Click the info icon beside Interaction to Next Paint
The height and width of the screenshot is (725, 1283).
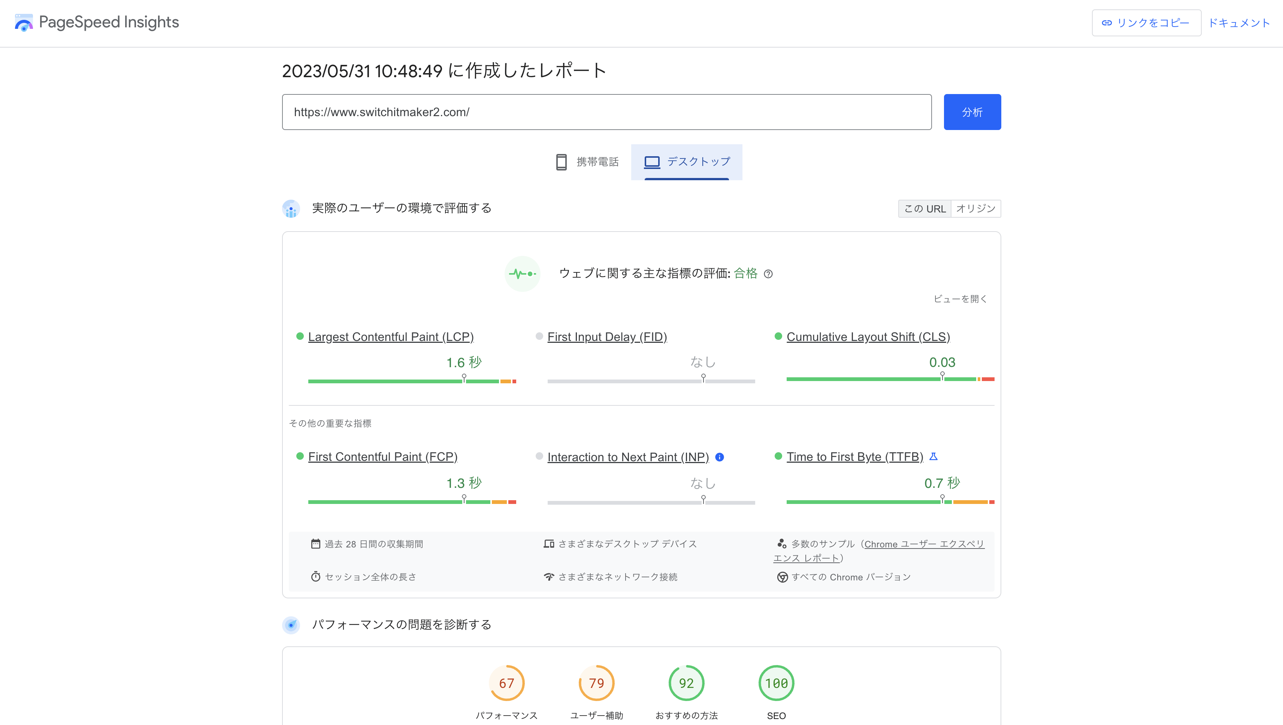720,457
